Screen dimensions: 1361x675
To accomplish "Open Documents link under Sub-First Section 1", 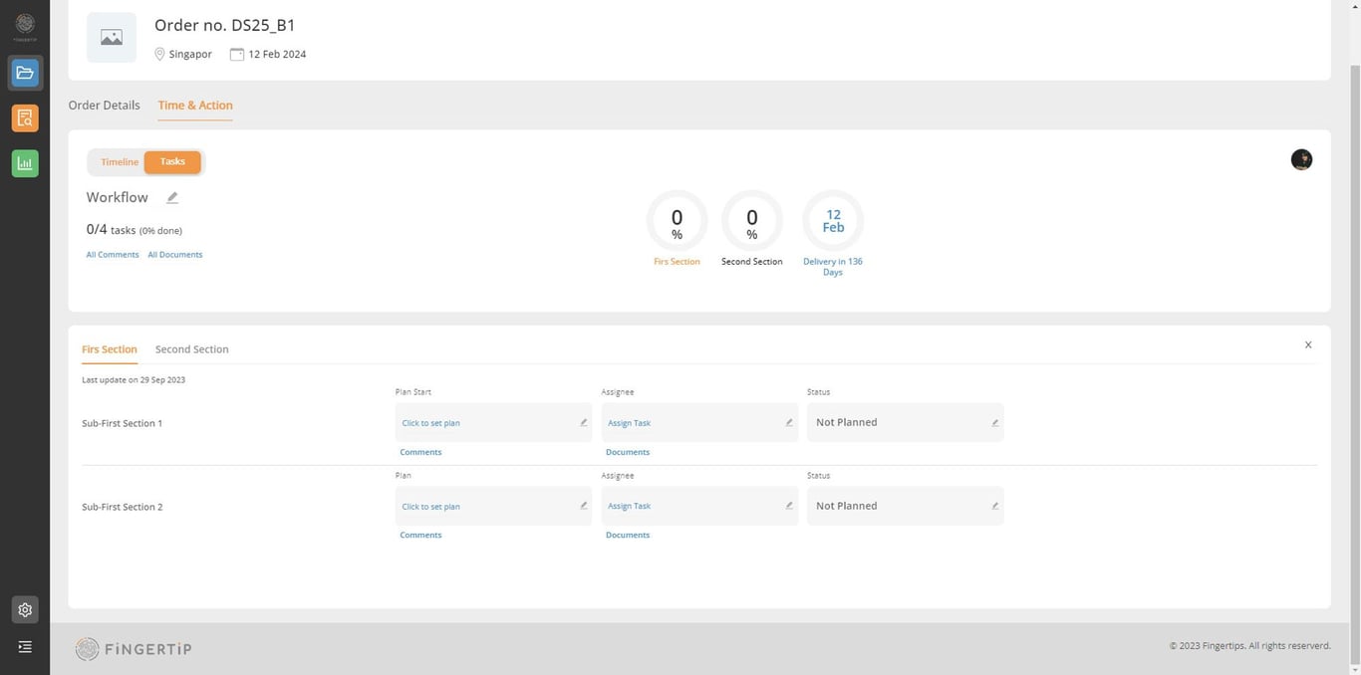I will pyautogui.click(x=628, y=452).
